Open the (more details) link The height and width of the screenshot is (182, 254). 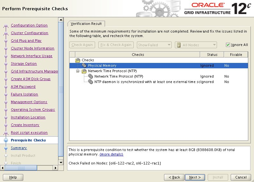pyautogui.click(x=111, y=154)
